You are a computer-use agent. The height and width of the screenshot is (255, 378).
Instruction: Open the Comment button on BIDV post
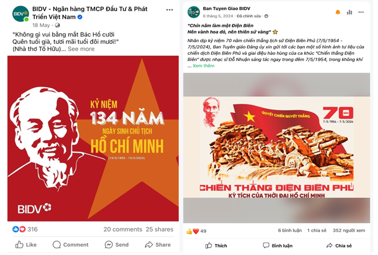coord(70,245)
